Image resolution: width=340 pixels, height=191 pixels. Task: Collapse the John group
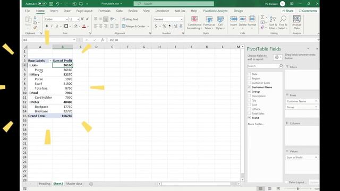[30, 65]
